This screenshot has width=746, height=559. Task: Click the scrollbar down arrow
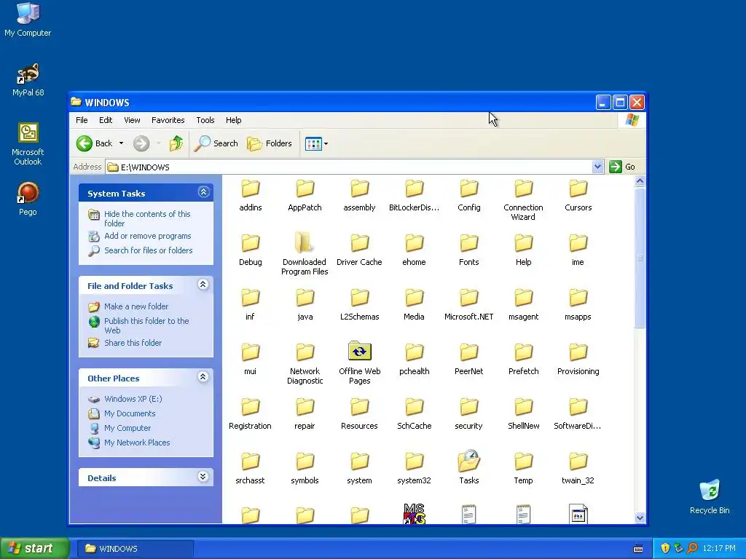tap(640, 518)
